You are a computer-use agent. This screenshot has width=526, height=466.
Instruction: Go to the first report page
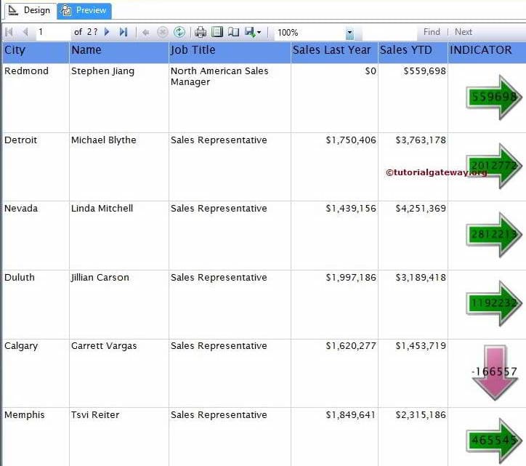coord(9,32)
